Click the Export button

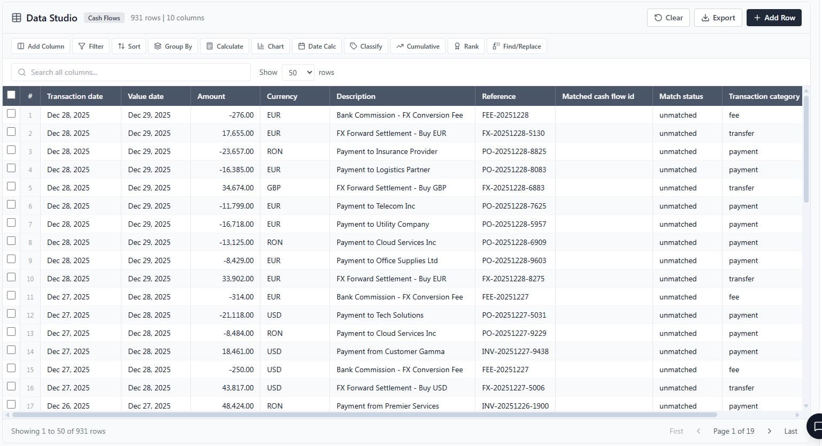718,17
